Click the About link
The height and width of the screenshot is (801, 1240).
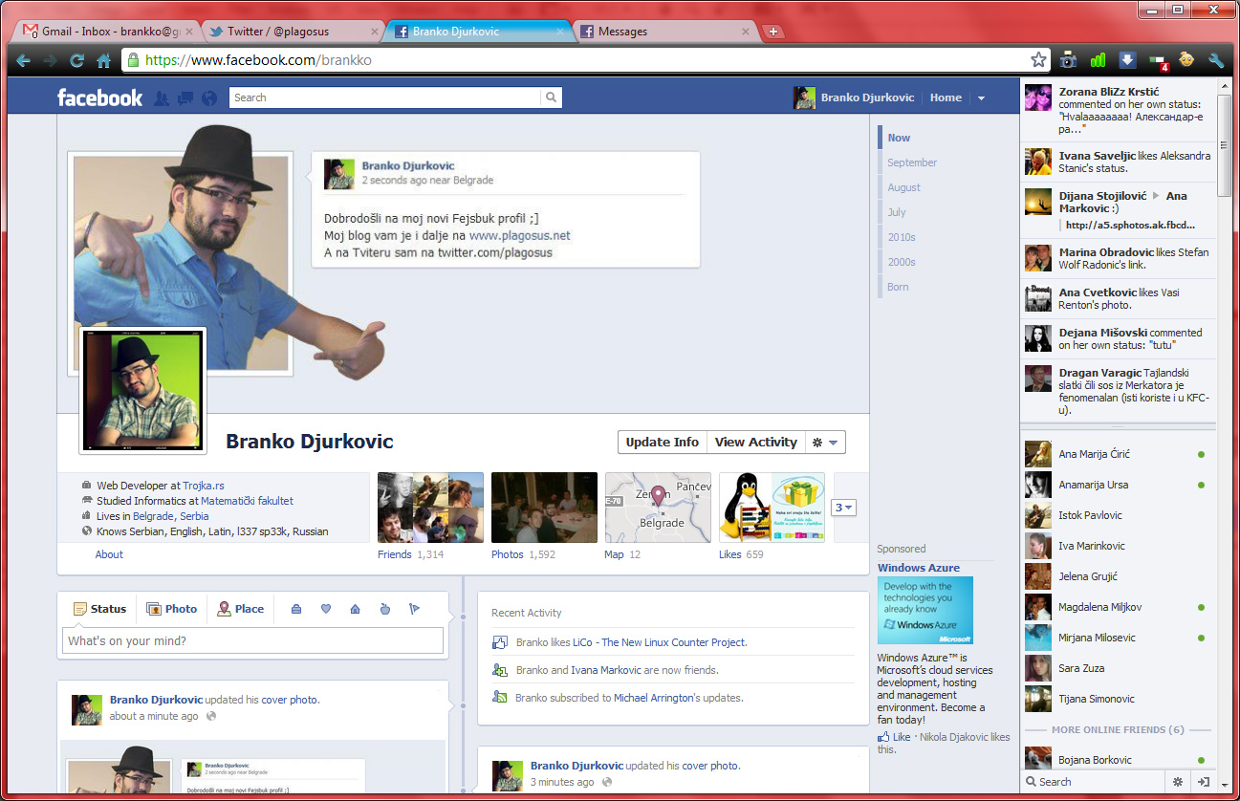[109, 554]
